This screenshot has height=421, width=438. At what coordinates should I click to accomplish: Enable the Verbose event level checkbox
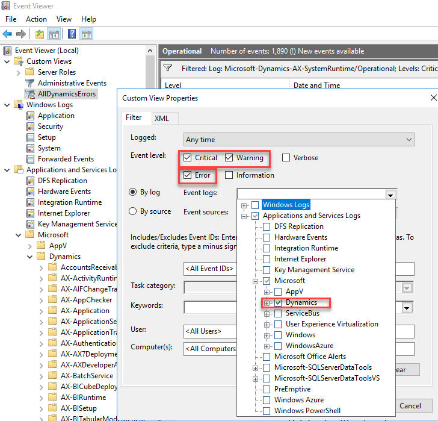(x=286, y=158)
